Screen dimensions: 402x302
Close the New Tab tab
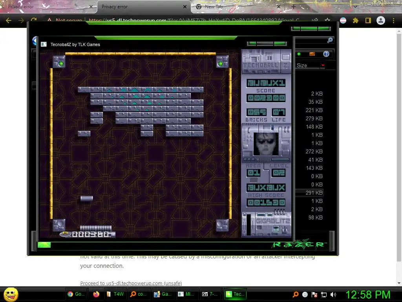[x=279, y=7]
